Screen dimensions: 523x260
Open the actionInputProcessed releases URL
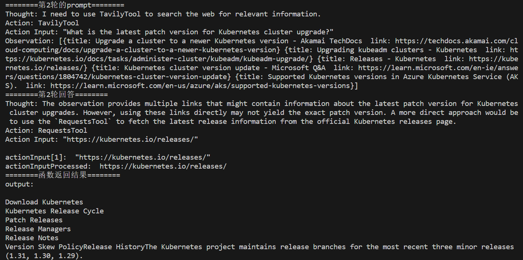point(163,166)
